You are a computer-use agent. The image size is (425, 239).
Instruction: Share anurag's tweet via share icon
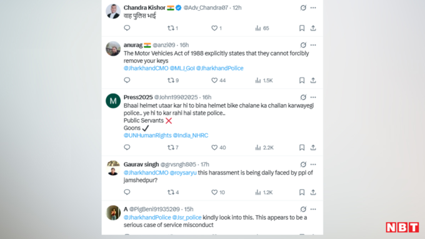[313, 80]
